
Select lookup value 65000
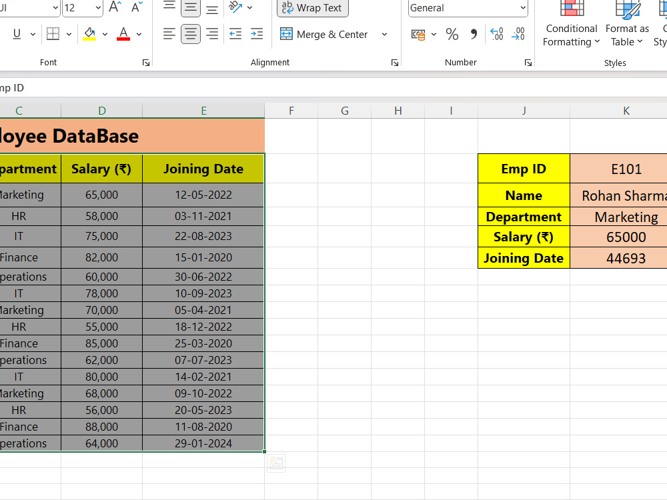pos(619,237)
